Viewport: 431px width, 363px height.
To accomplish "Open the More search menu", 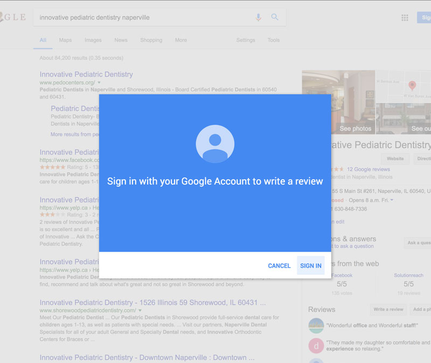I will 181,40.
